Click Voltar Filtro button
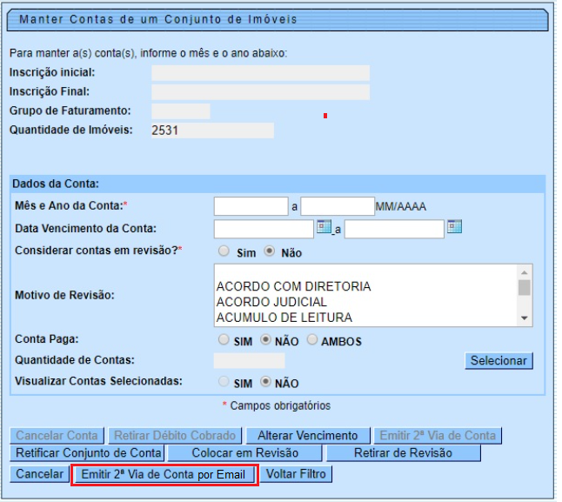Screen dimensions: 562x502 click(296, 474)
